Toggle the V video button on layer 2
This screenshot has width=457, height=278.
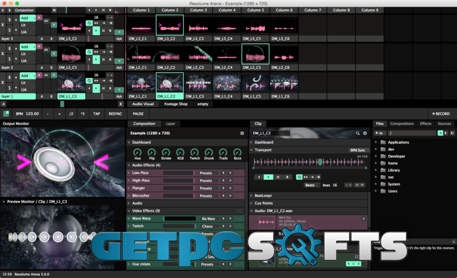[x=54, y=54]
